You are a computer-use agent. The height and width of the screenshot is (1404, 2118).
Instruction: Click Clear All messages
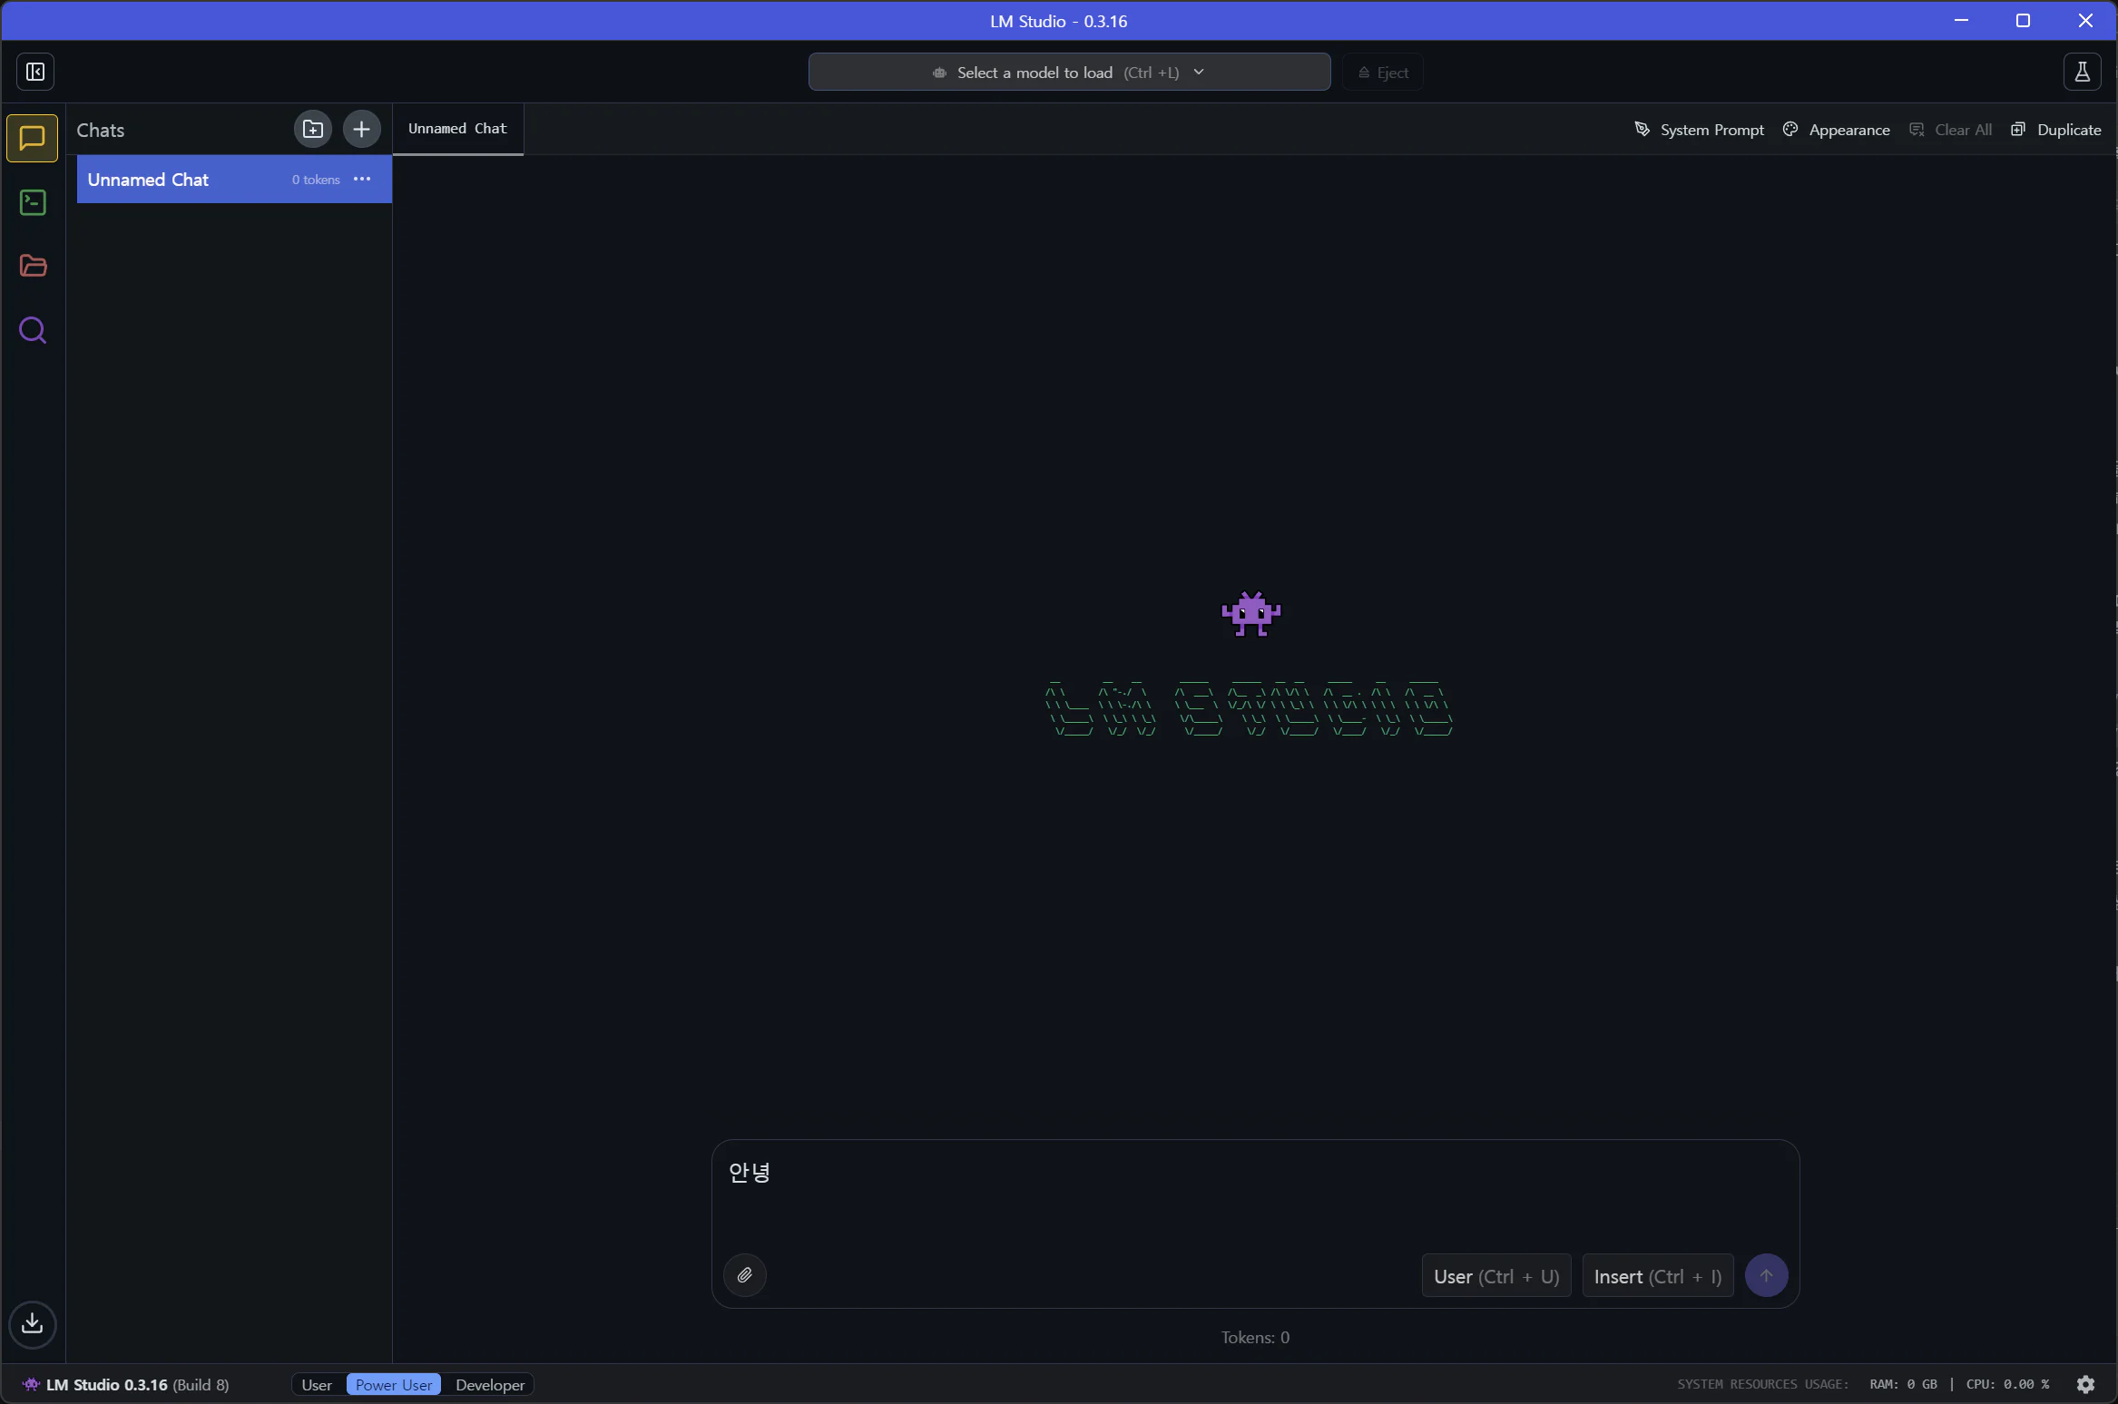click(1951, 130)
